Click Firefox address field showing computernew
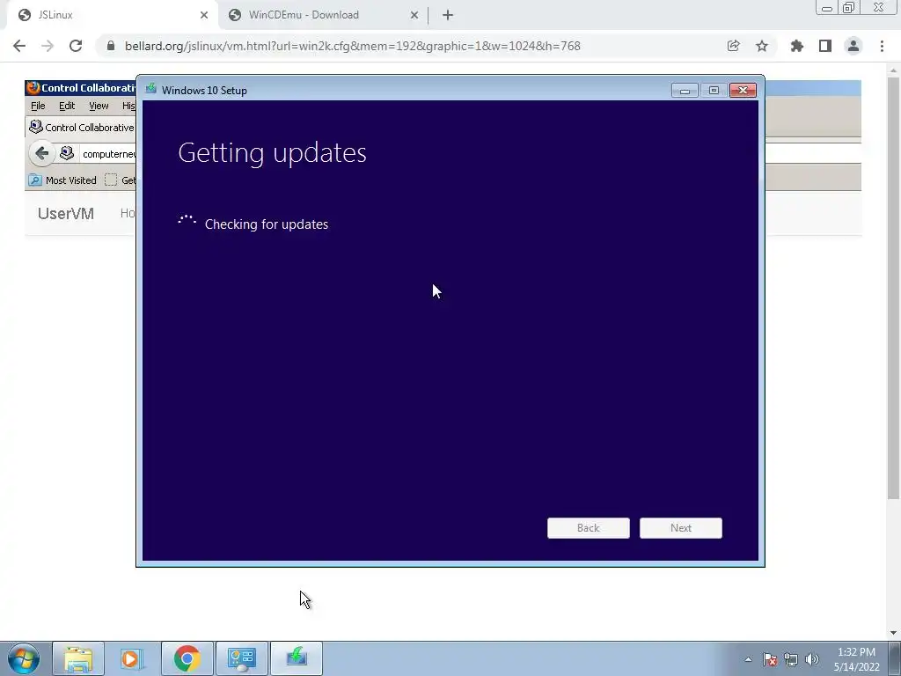Screen dimensions: 901x676 point(108,154)
